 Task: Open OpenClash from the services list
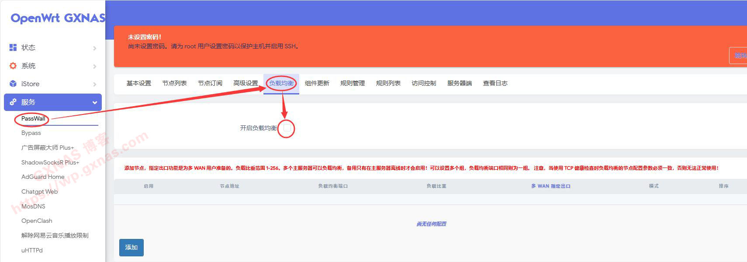point(37,221)
